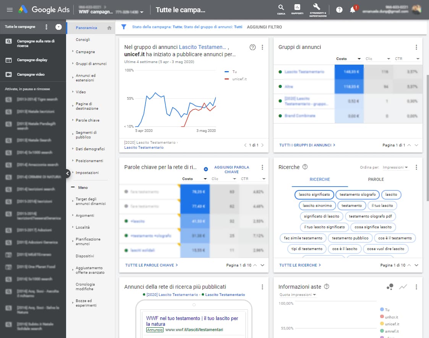Image resolution: width=429 pixels, height=338 pixels.
Task: Open the Quota impressioni dropdown
Action: (x=298, y=295)
